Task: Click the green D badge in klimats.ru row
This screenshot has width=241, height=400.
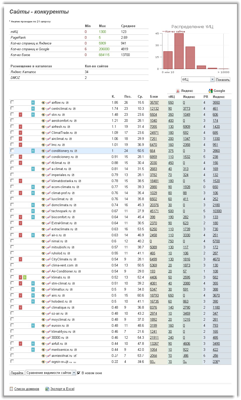Action: 25,277
